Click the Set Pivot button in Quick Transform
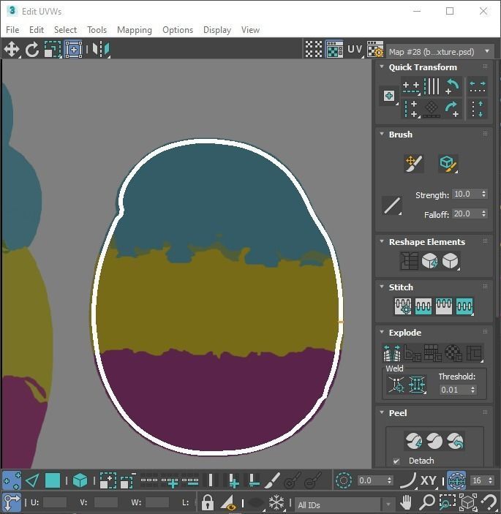Image resolution: width=501 pixels, height=514 pixels. click(389, 96)
